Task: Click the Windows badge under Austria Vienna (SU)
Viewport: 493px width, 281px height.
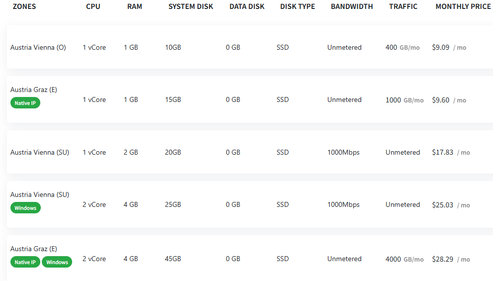Action: (x=25, y=208)
